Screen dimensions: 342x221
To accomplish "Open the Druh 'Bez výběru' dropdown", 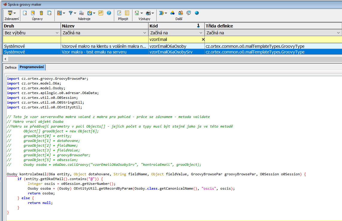I will [57, 33].
